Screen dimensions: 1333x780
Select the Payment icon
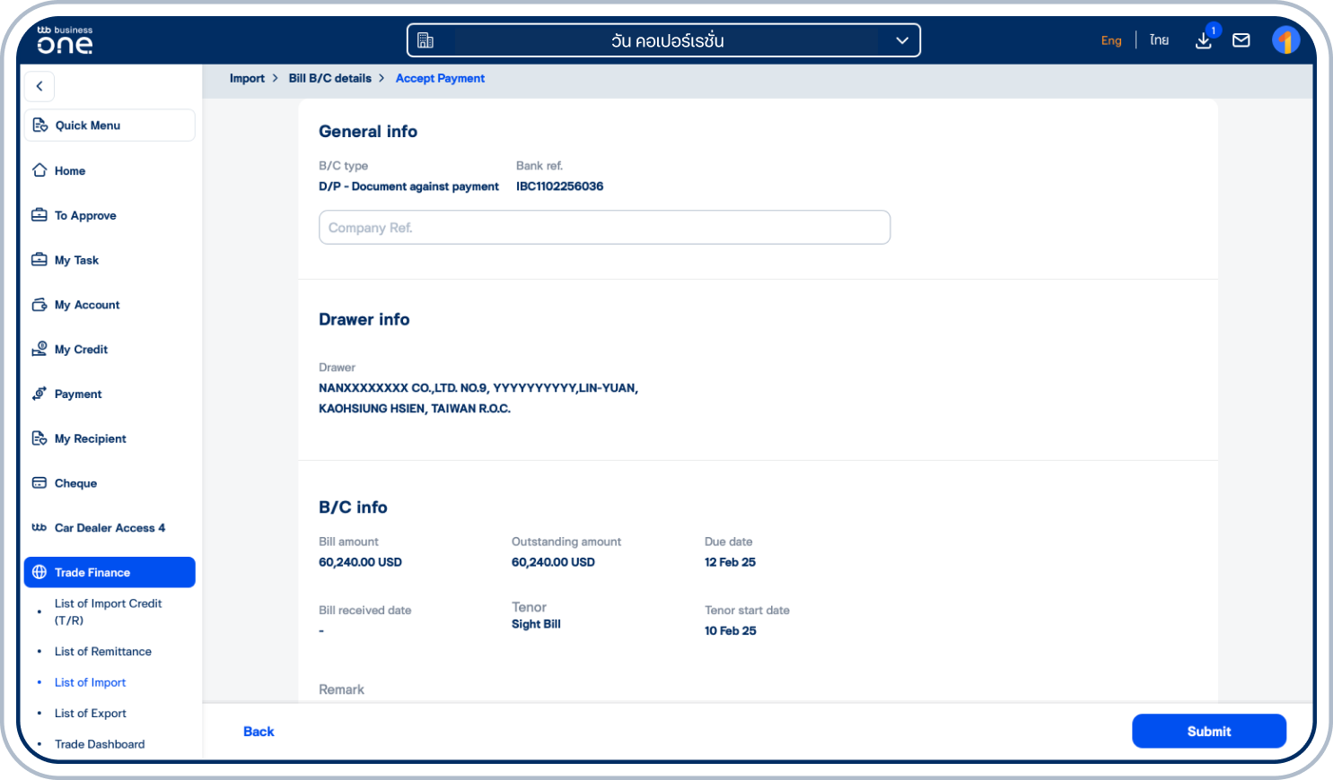tap(39, 394)
